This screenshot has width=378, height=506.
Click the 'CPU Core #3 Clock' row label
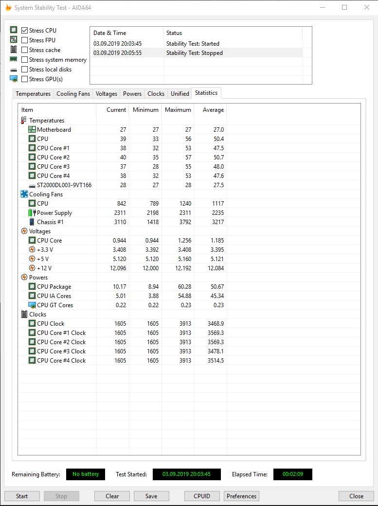click(x=61, y=351)
